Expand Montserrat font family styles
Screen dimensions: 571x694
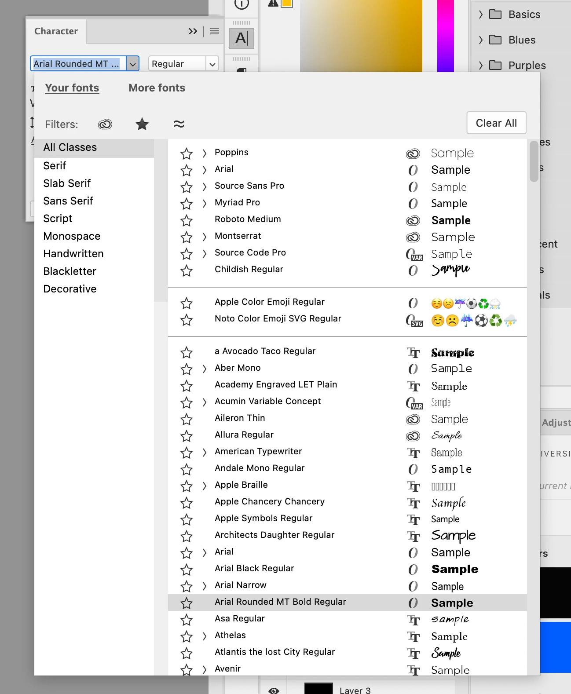coord(204,237)
